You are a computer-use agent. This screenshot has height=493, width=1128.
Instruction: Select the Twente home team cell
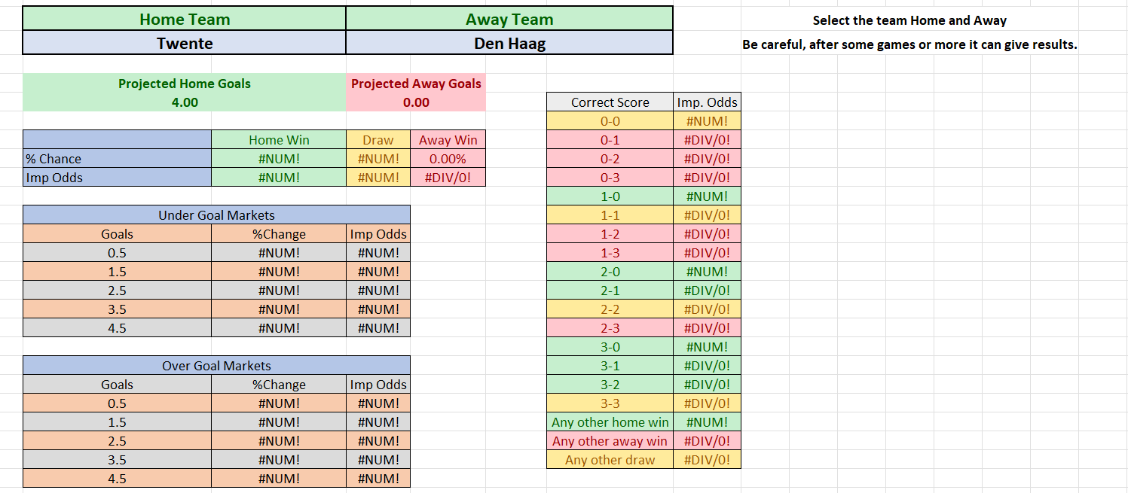[185, 43]
